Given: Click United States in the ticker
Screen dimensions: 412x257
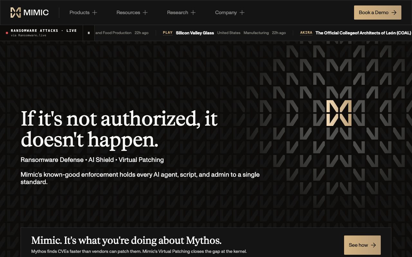Looking at the screenshot, I should point(229,33).
